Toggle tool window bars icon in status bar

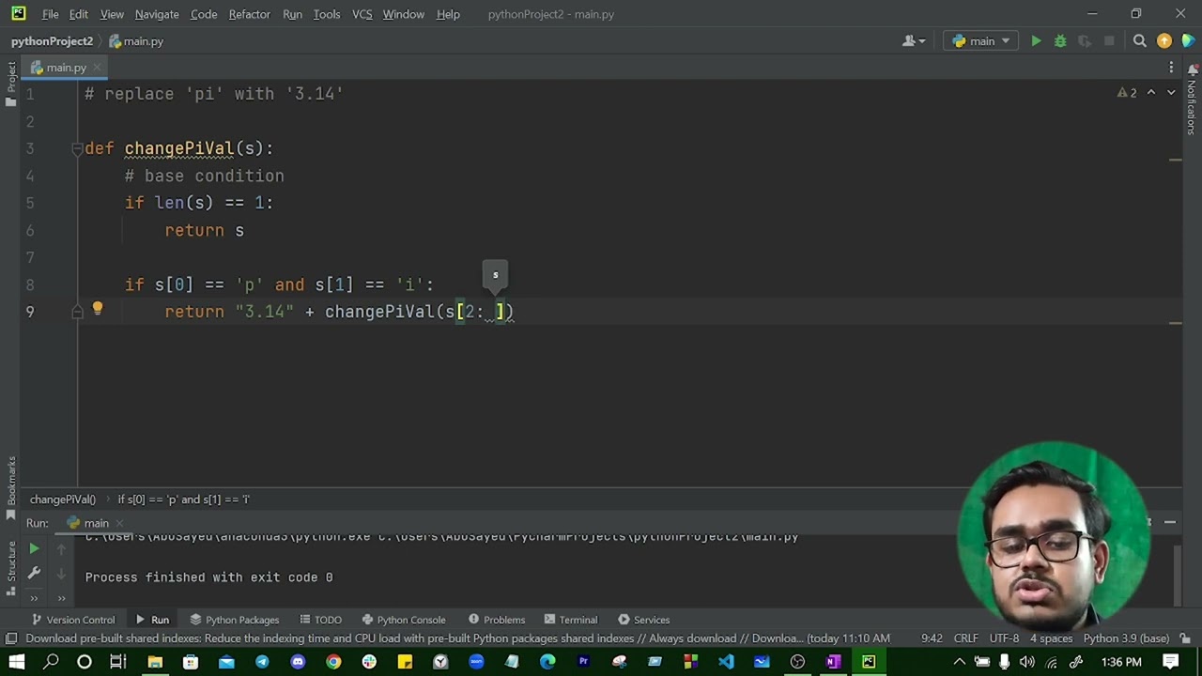click(10, 638)
